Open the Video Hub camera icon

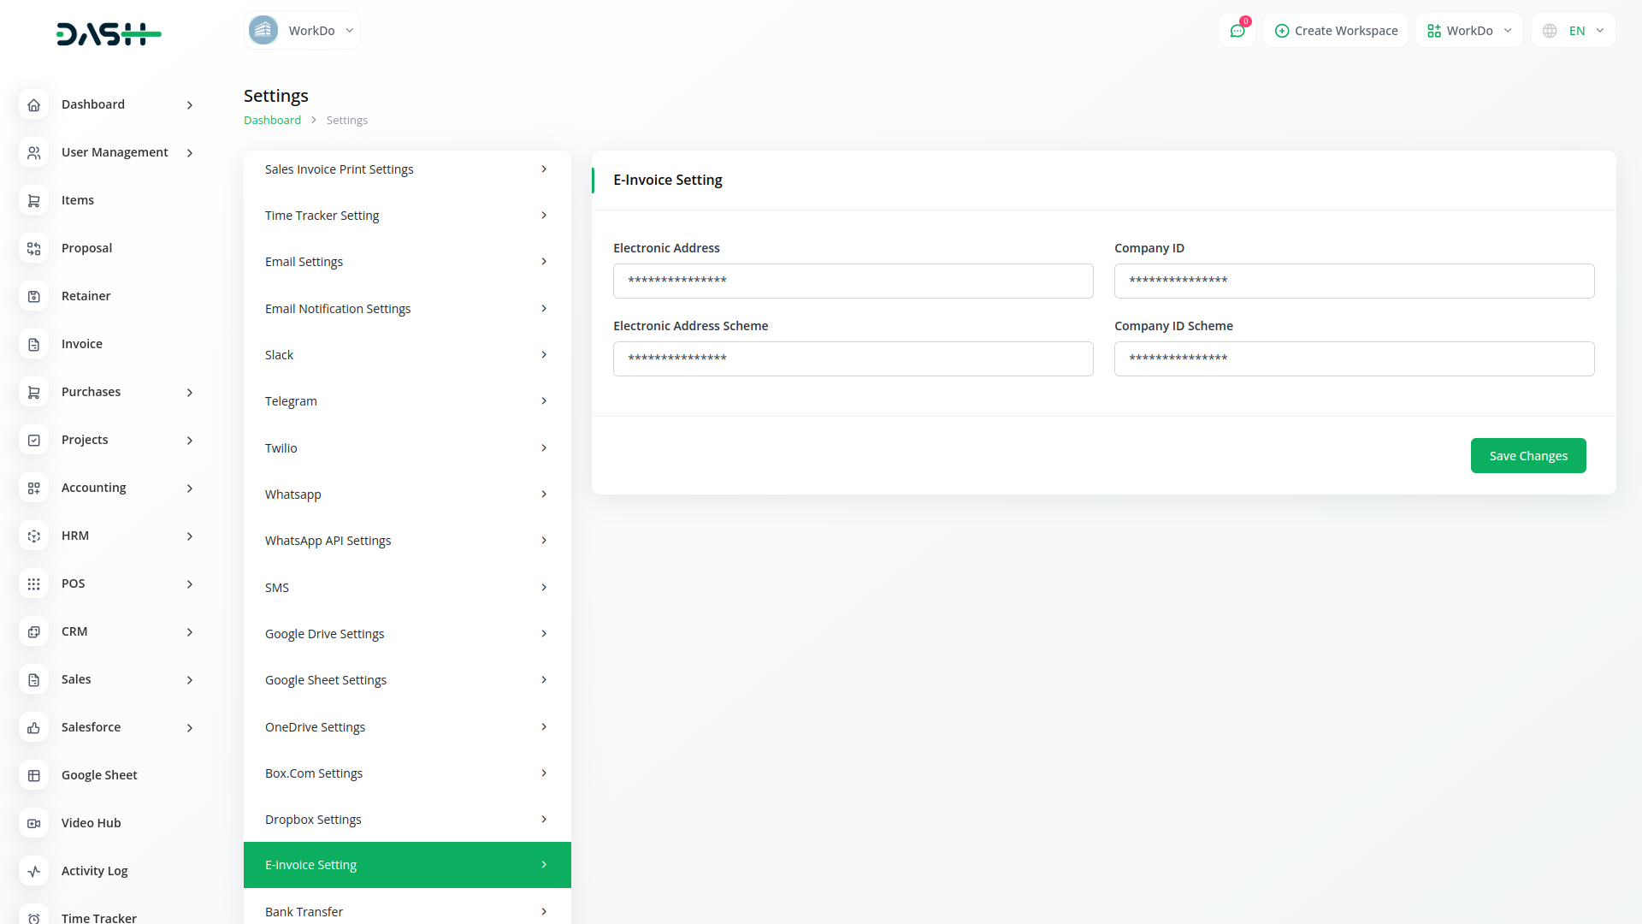click(33, 823)
